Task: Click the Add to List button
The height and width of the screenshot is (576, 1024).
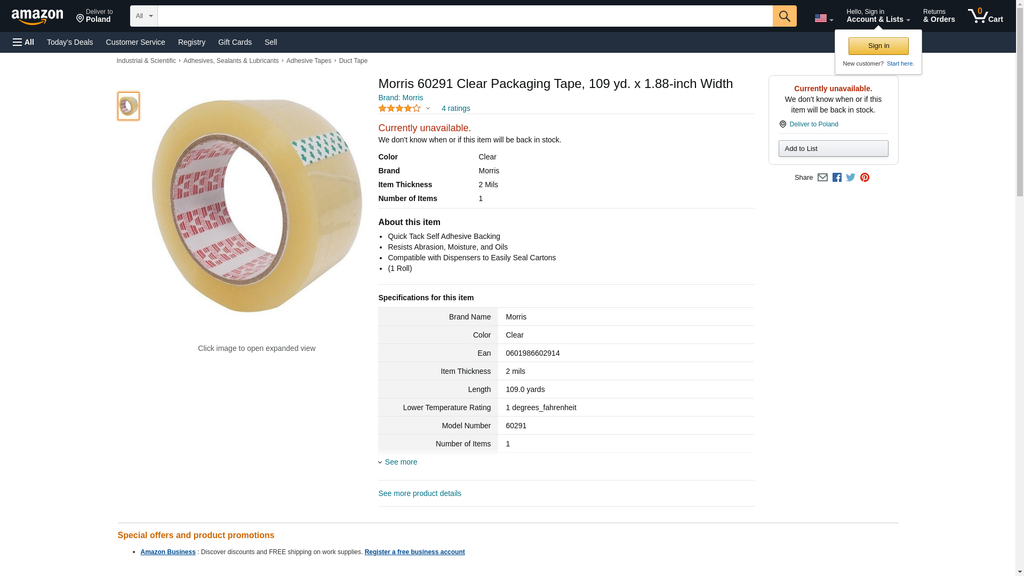Action: tap(833, 148)
